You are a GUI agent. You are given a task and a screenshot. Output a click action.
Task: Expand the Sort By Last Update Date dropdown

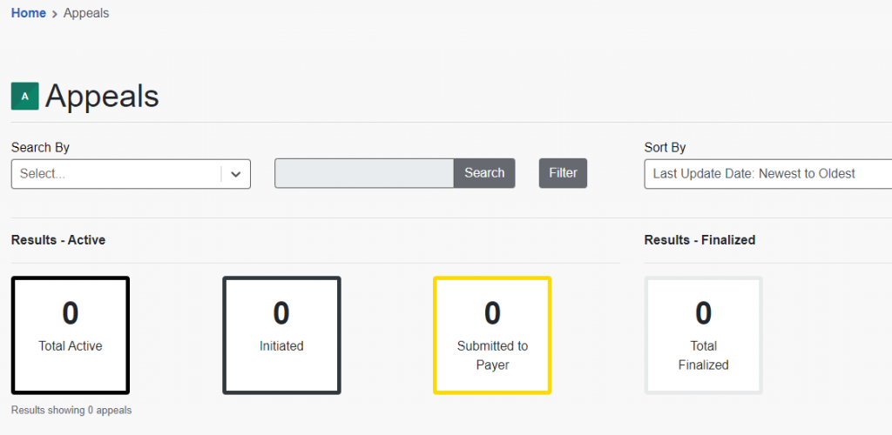click(x=768, y=174)
